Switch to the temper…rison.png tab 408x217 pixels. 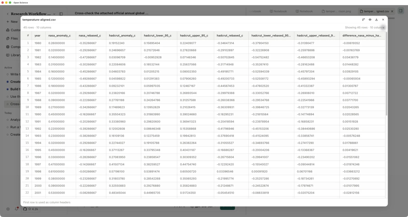pos(336,11)
